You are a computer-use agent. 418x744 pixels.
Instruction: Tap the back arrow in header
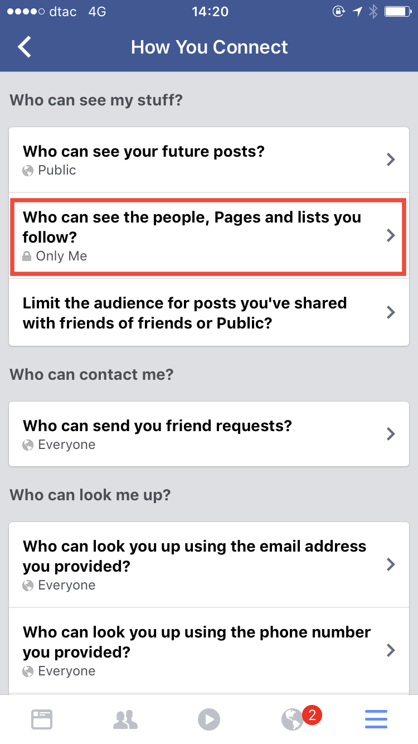click(25, 47)
